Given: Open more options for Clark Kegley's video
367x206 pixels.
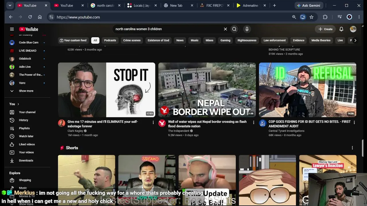Looking at the screenshot, I should click(x=153, y=122).
